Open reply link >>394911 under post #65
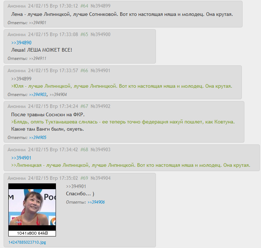Image resolution: width=261 pixels, height=248 pixels. [38, 58]
